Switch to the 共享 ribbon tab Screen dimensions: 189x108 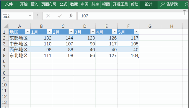(x=95, y=4)
